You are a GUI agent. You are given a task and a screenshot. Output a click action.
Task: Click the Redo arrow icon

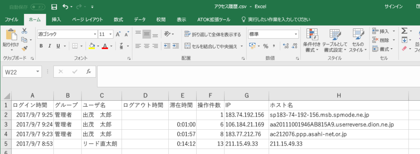(x=79, y=7)
